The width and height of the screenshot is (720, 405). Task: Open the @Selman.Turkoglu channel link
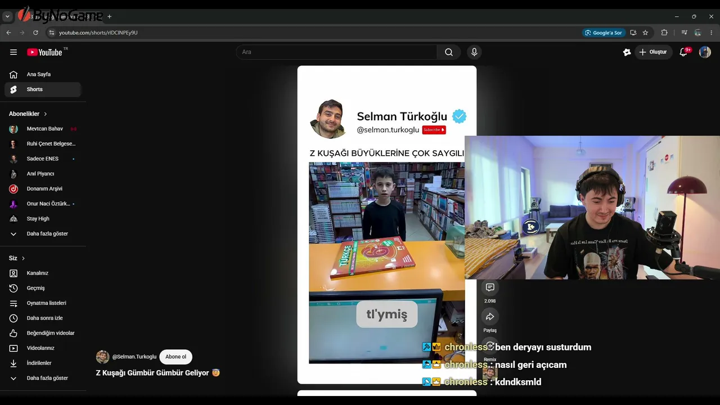tap(134, 357)
